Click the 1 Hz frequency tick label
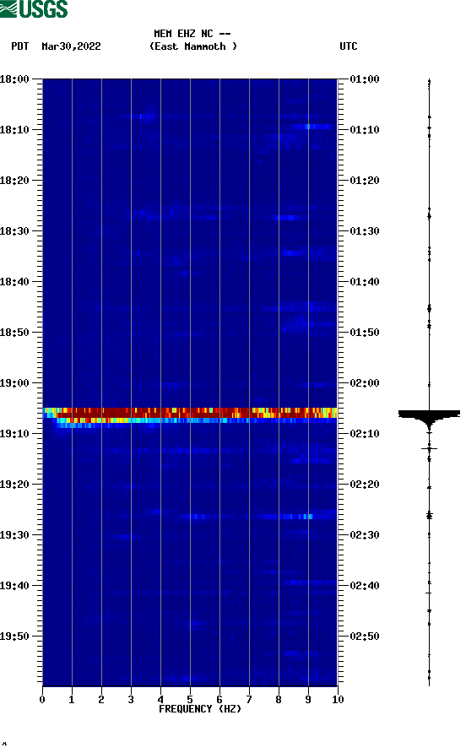Viewport: 466px width, 753px height. click(72, 700)
